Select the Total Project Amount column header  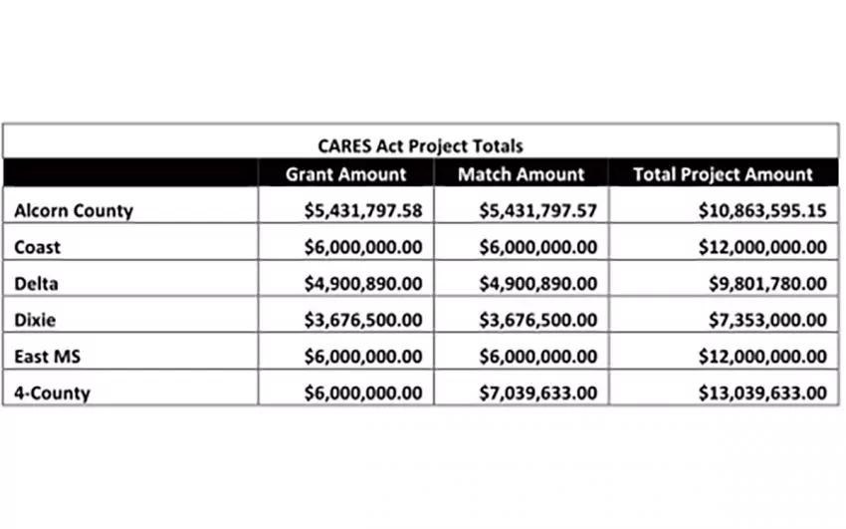click(723, 174)
